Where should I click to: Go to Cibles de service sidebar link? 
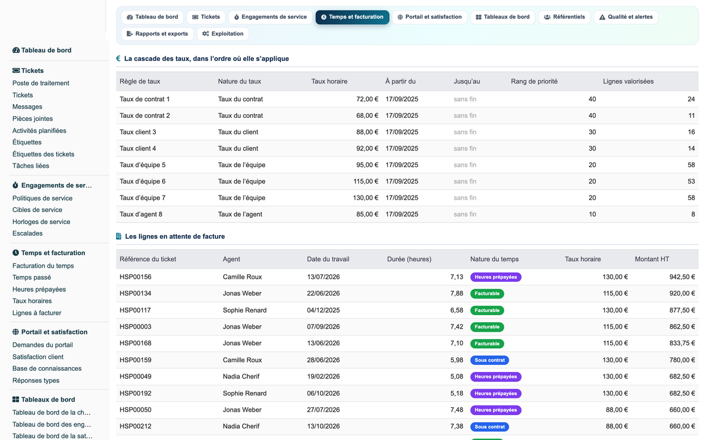coord(37,210)
